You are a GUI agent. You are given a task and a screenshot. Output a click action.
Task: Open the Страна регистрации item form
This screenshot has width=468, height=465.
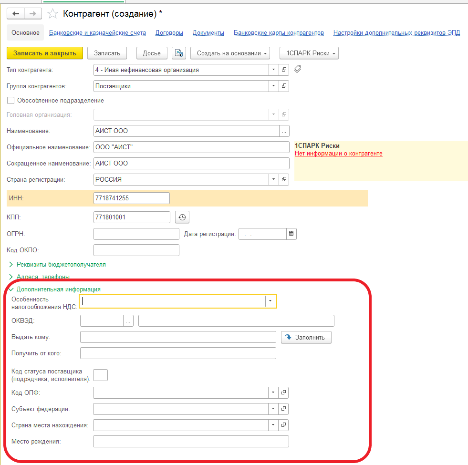[284, 179]
